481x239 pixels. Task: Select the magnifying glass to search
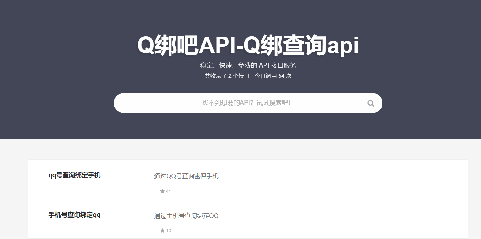click(x=371, y=103)
